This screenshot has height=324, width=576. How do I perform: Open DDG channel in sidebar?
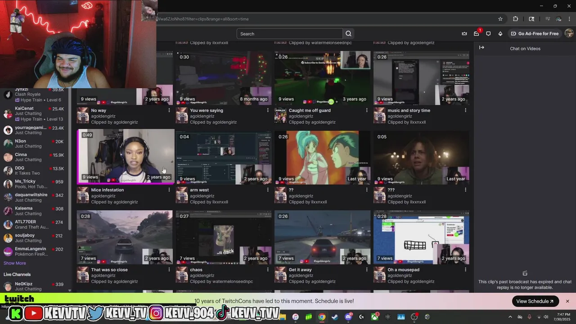[34, 171]
